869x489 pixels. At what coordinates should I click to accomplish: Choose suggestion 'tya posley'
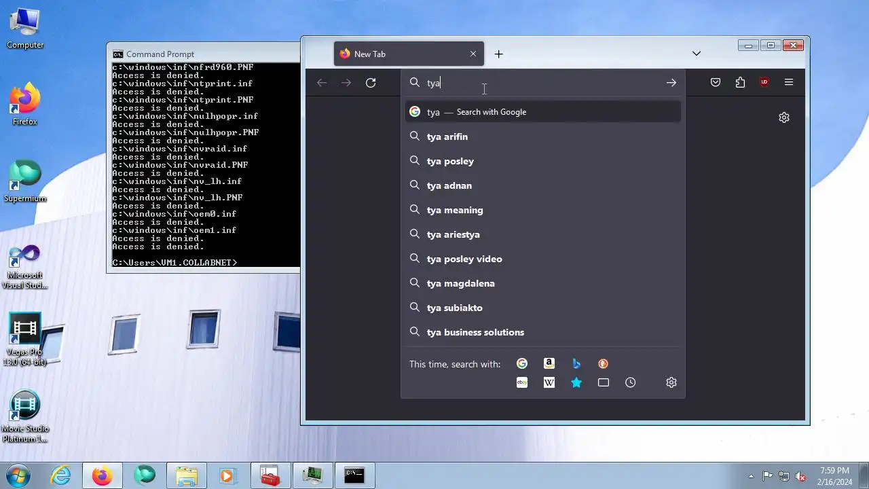543,161
